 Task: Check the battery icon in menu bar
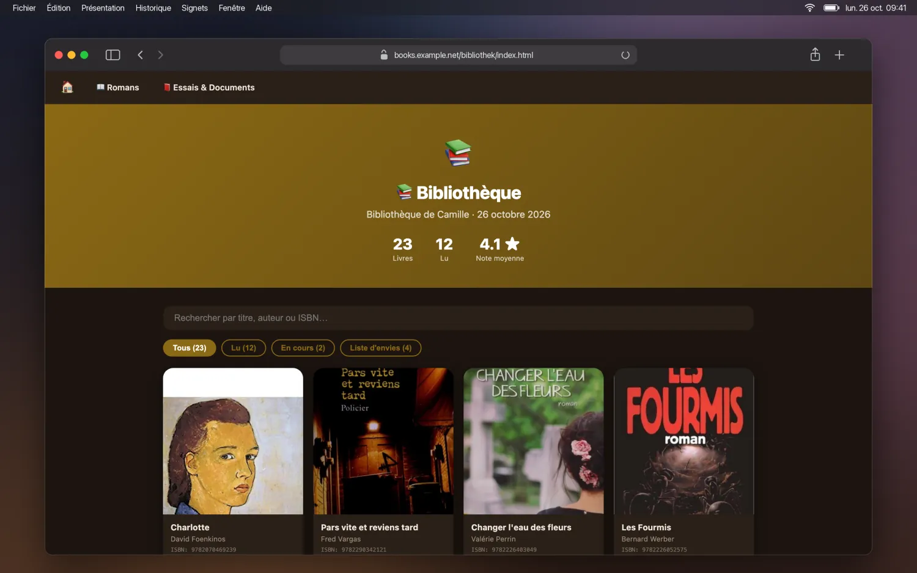[831, 8]
